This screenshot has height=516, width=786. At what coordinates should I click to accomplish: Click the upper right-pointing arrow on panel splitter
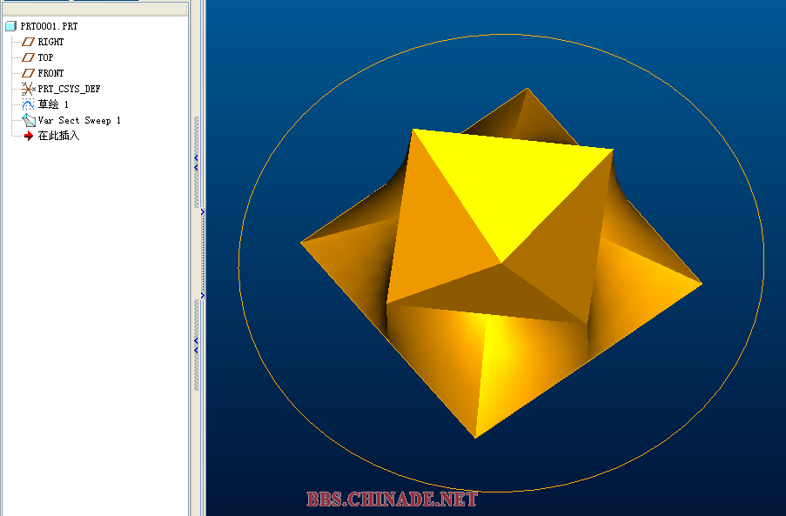(x=202, y=211)
